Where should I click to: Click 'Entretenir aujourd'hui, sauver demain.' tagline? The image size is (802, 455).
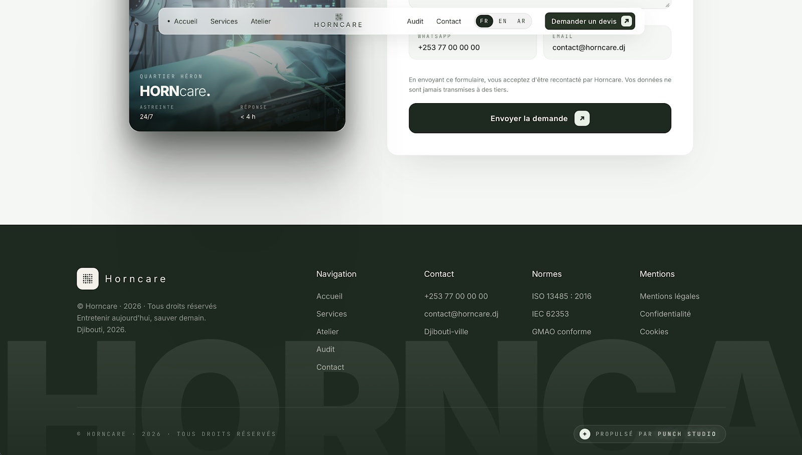coord(141,318)
